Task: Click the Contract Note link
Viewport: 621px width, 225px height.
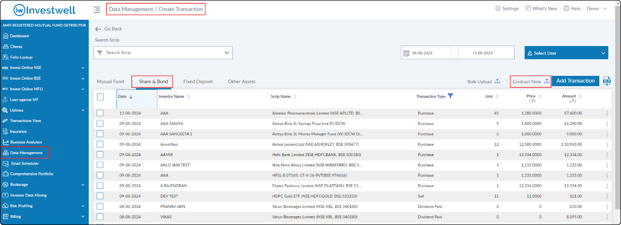Action: pos(527,81)
